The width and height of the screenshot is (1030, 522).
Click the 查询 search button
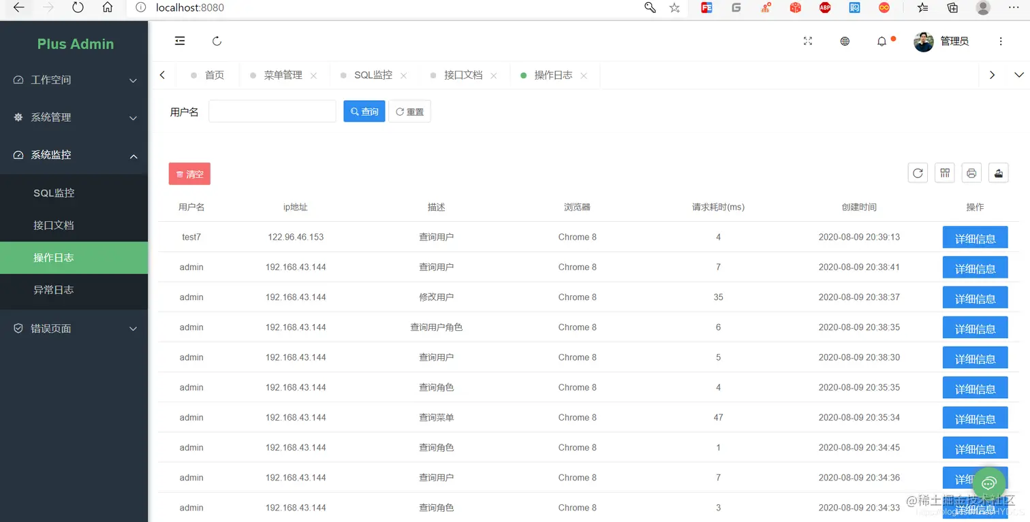pyautogui.click(x=364, y=111)
